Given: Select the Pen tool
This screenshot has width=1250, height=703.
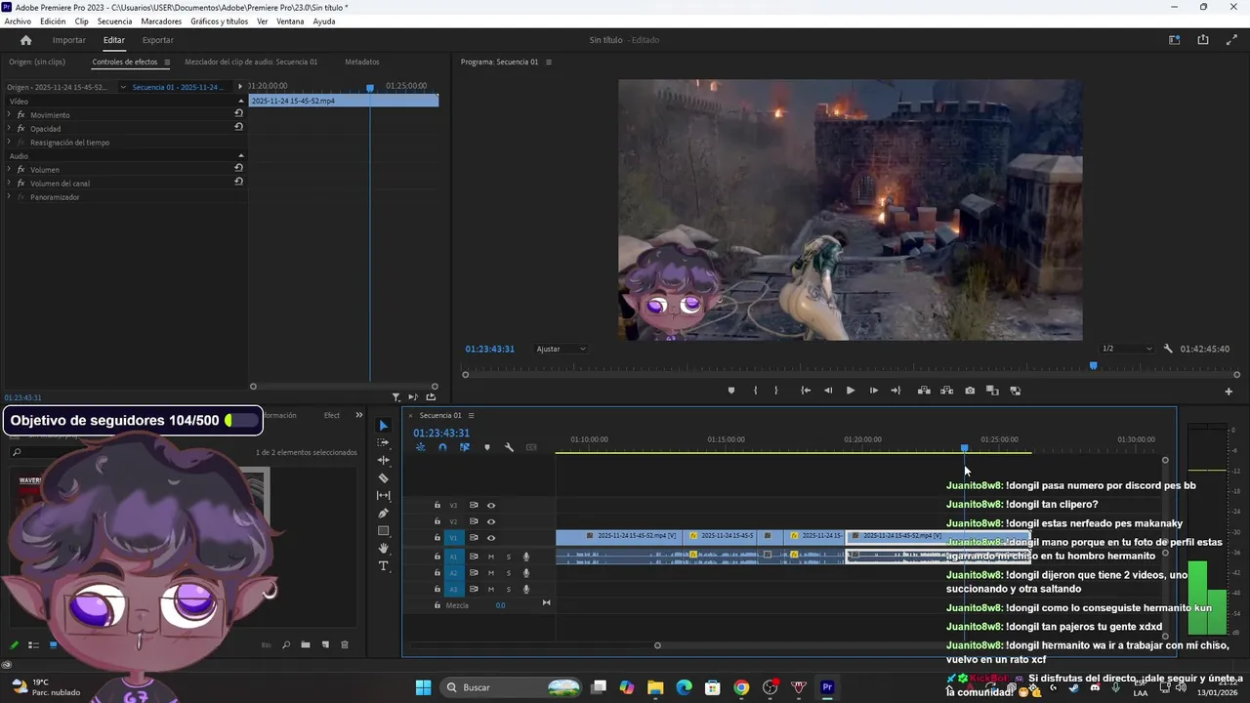Looking at the screenshot, I should [x=383, y=514].
